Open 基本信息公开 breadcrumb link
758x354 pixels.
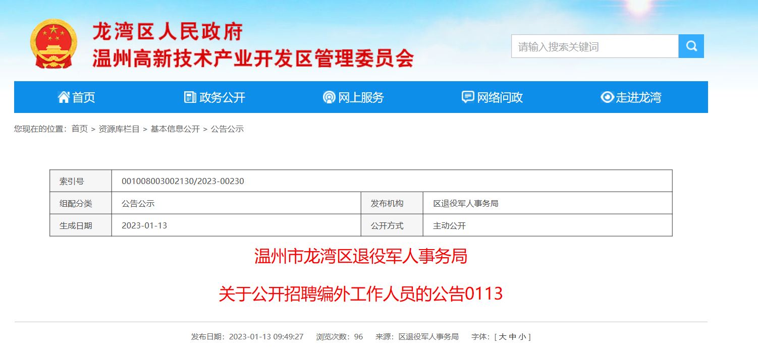(175, 129)
